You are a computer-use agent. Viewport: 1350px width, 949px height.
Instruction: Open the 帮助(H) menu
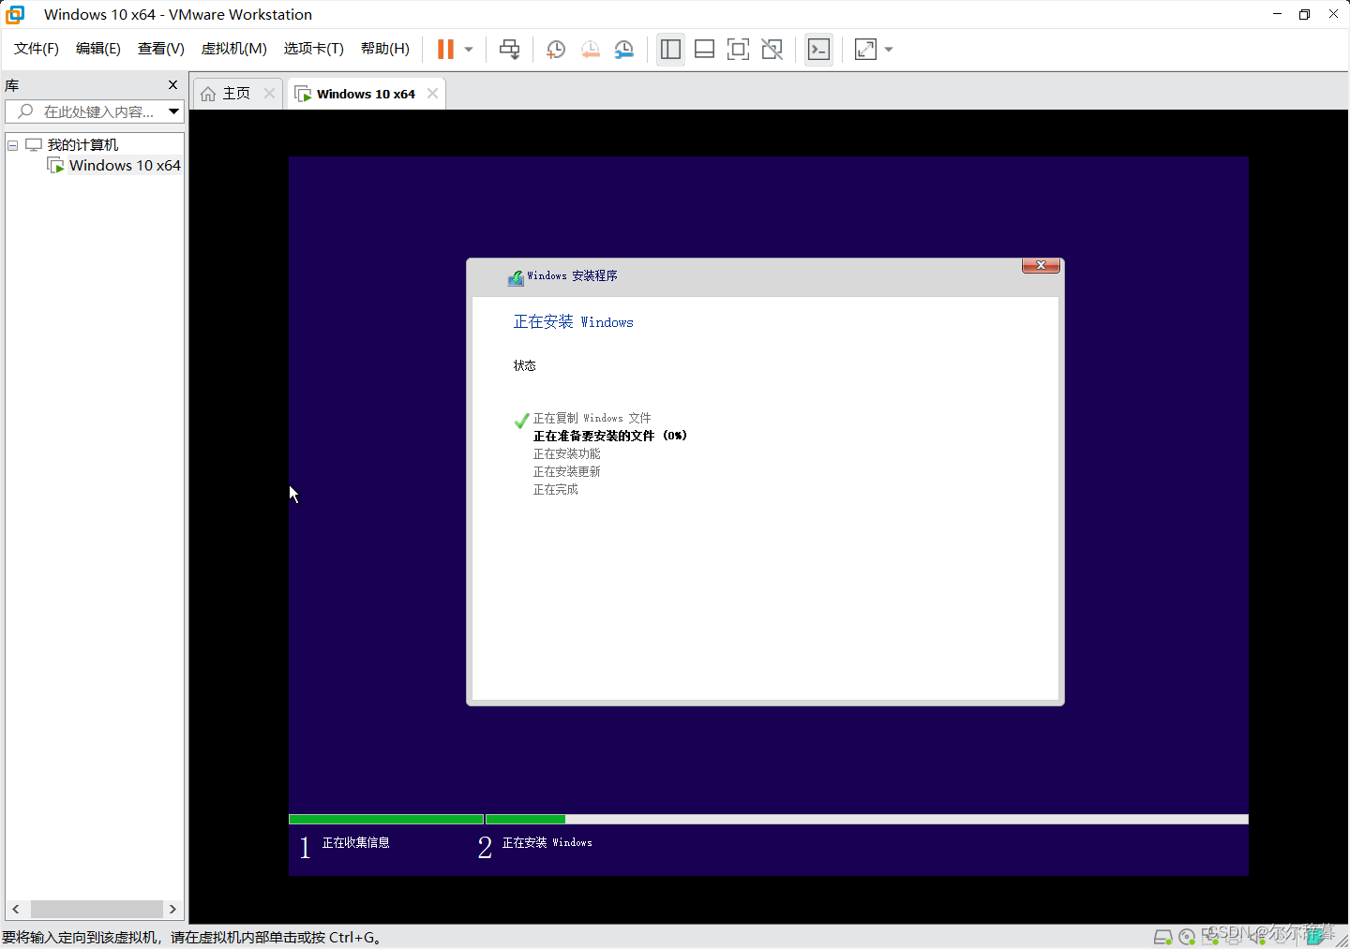[385, 49]
